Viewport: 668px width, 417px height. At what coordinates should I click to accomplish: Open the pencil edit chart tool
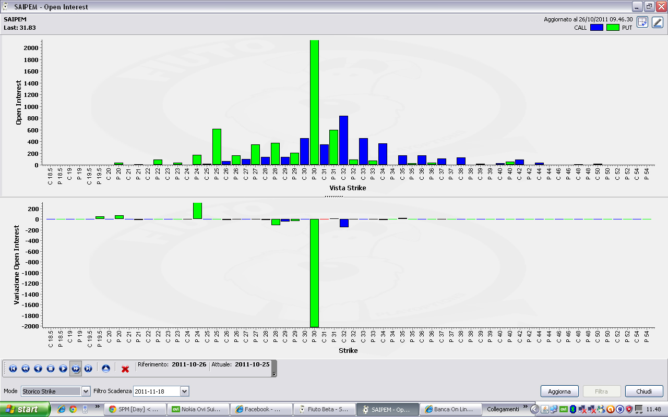(x=657, y=22)
